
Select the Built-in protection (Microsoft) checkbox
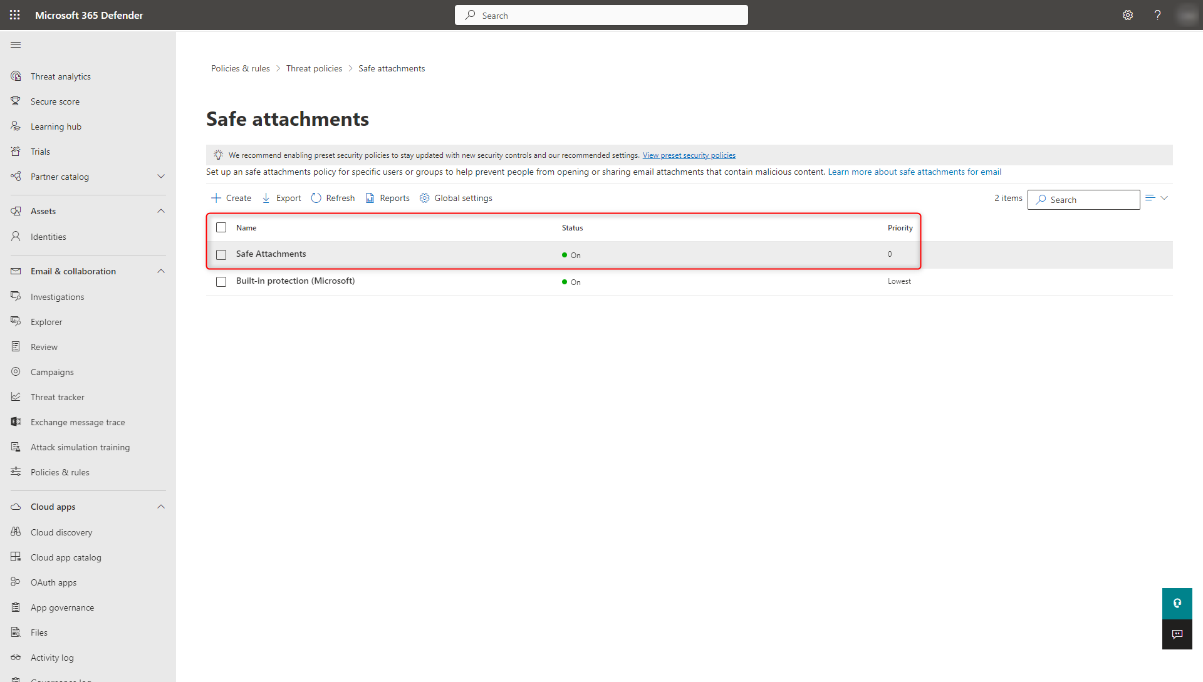[221, 281]
